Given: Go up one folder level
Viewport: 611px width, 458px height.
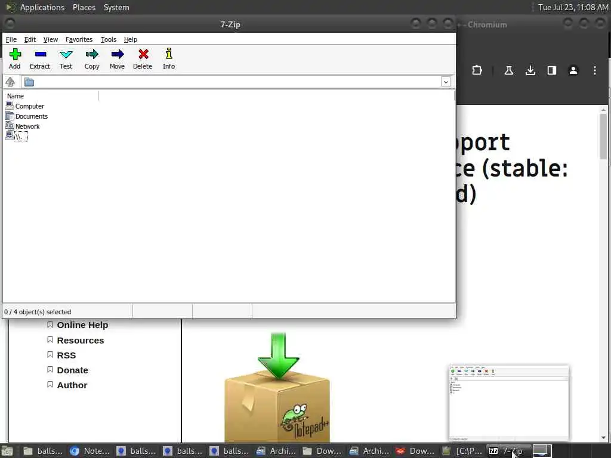Looking at the screenshot, I should [10, 82].
